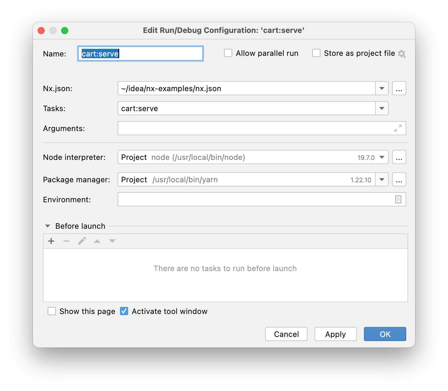448x391 pixels.
Task: Open the Tasks dropdown
Action: click(382, 108)
